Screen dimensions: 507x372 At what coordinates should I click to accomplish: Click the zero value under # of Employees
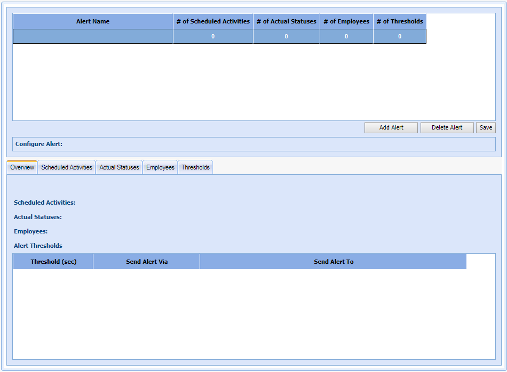tap(346, 36)
